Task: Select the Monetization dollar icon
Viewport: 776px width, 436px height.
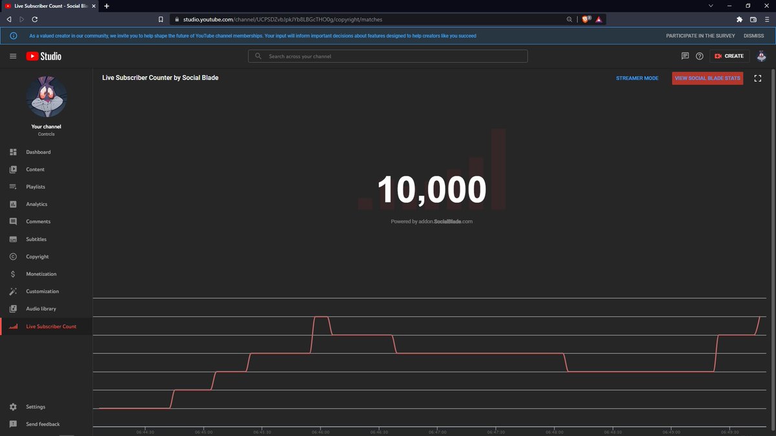Action: coord(13,273)
